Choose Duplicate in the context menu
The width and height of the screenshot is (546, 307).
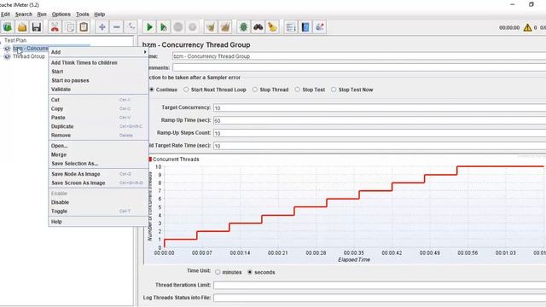tap(99, 126)
